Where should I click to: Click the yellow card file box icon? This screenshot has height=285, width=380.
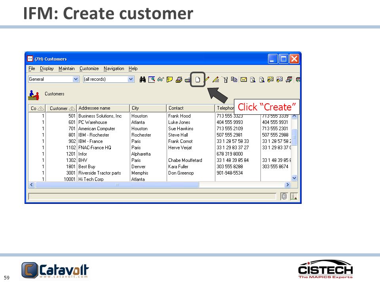coord(179,80)
